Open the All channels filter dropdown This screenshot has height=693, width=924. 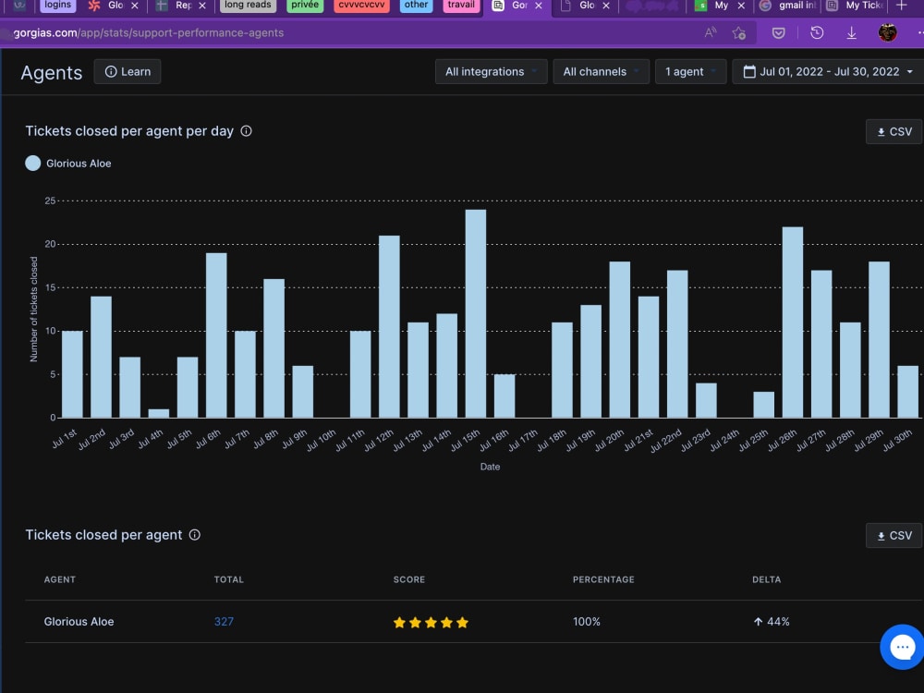click(x=601, y=71)
